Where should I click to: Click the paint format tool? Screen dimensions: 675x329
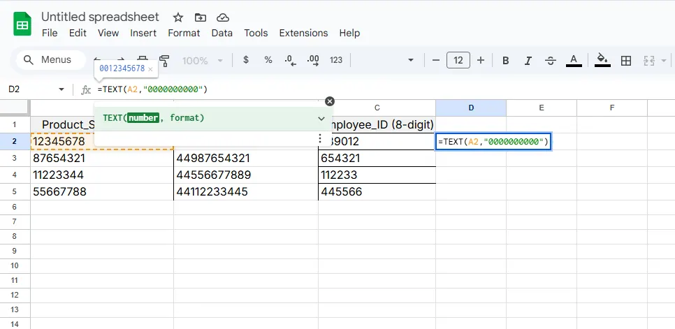(x=164, y=60)
